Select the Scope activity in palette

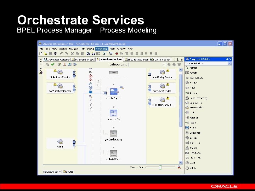(x=191, y=128)
